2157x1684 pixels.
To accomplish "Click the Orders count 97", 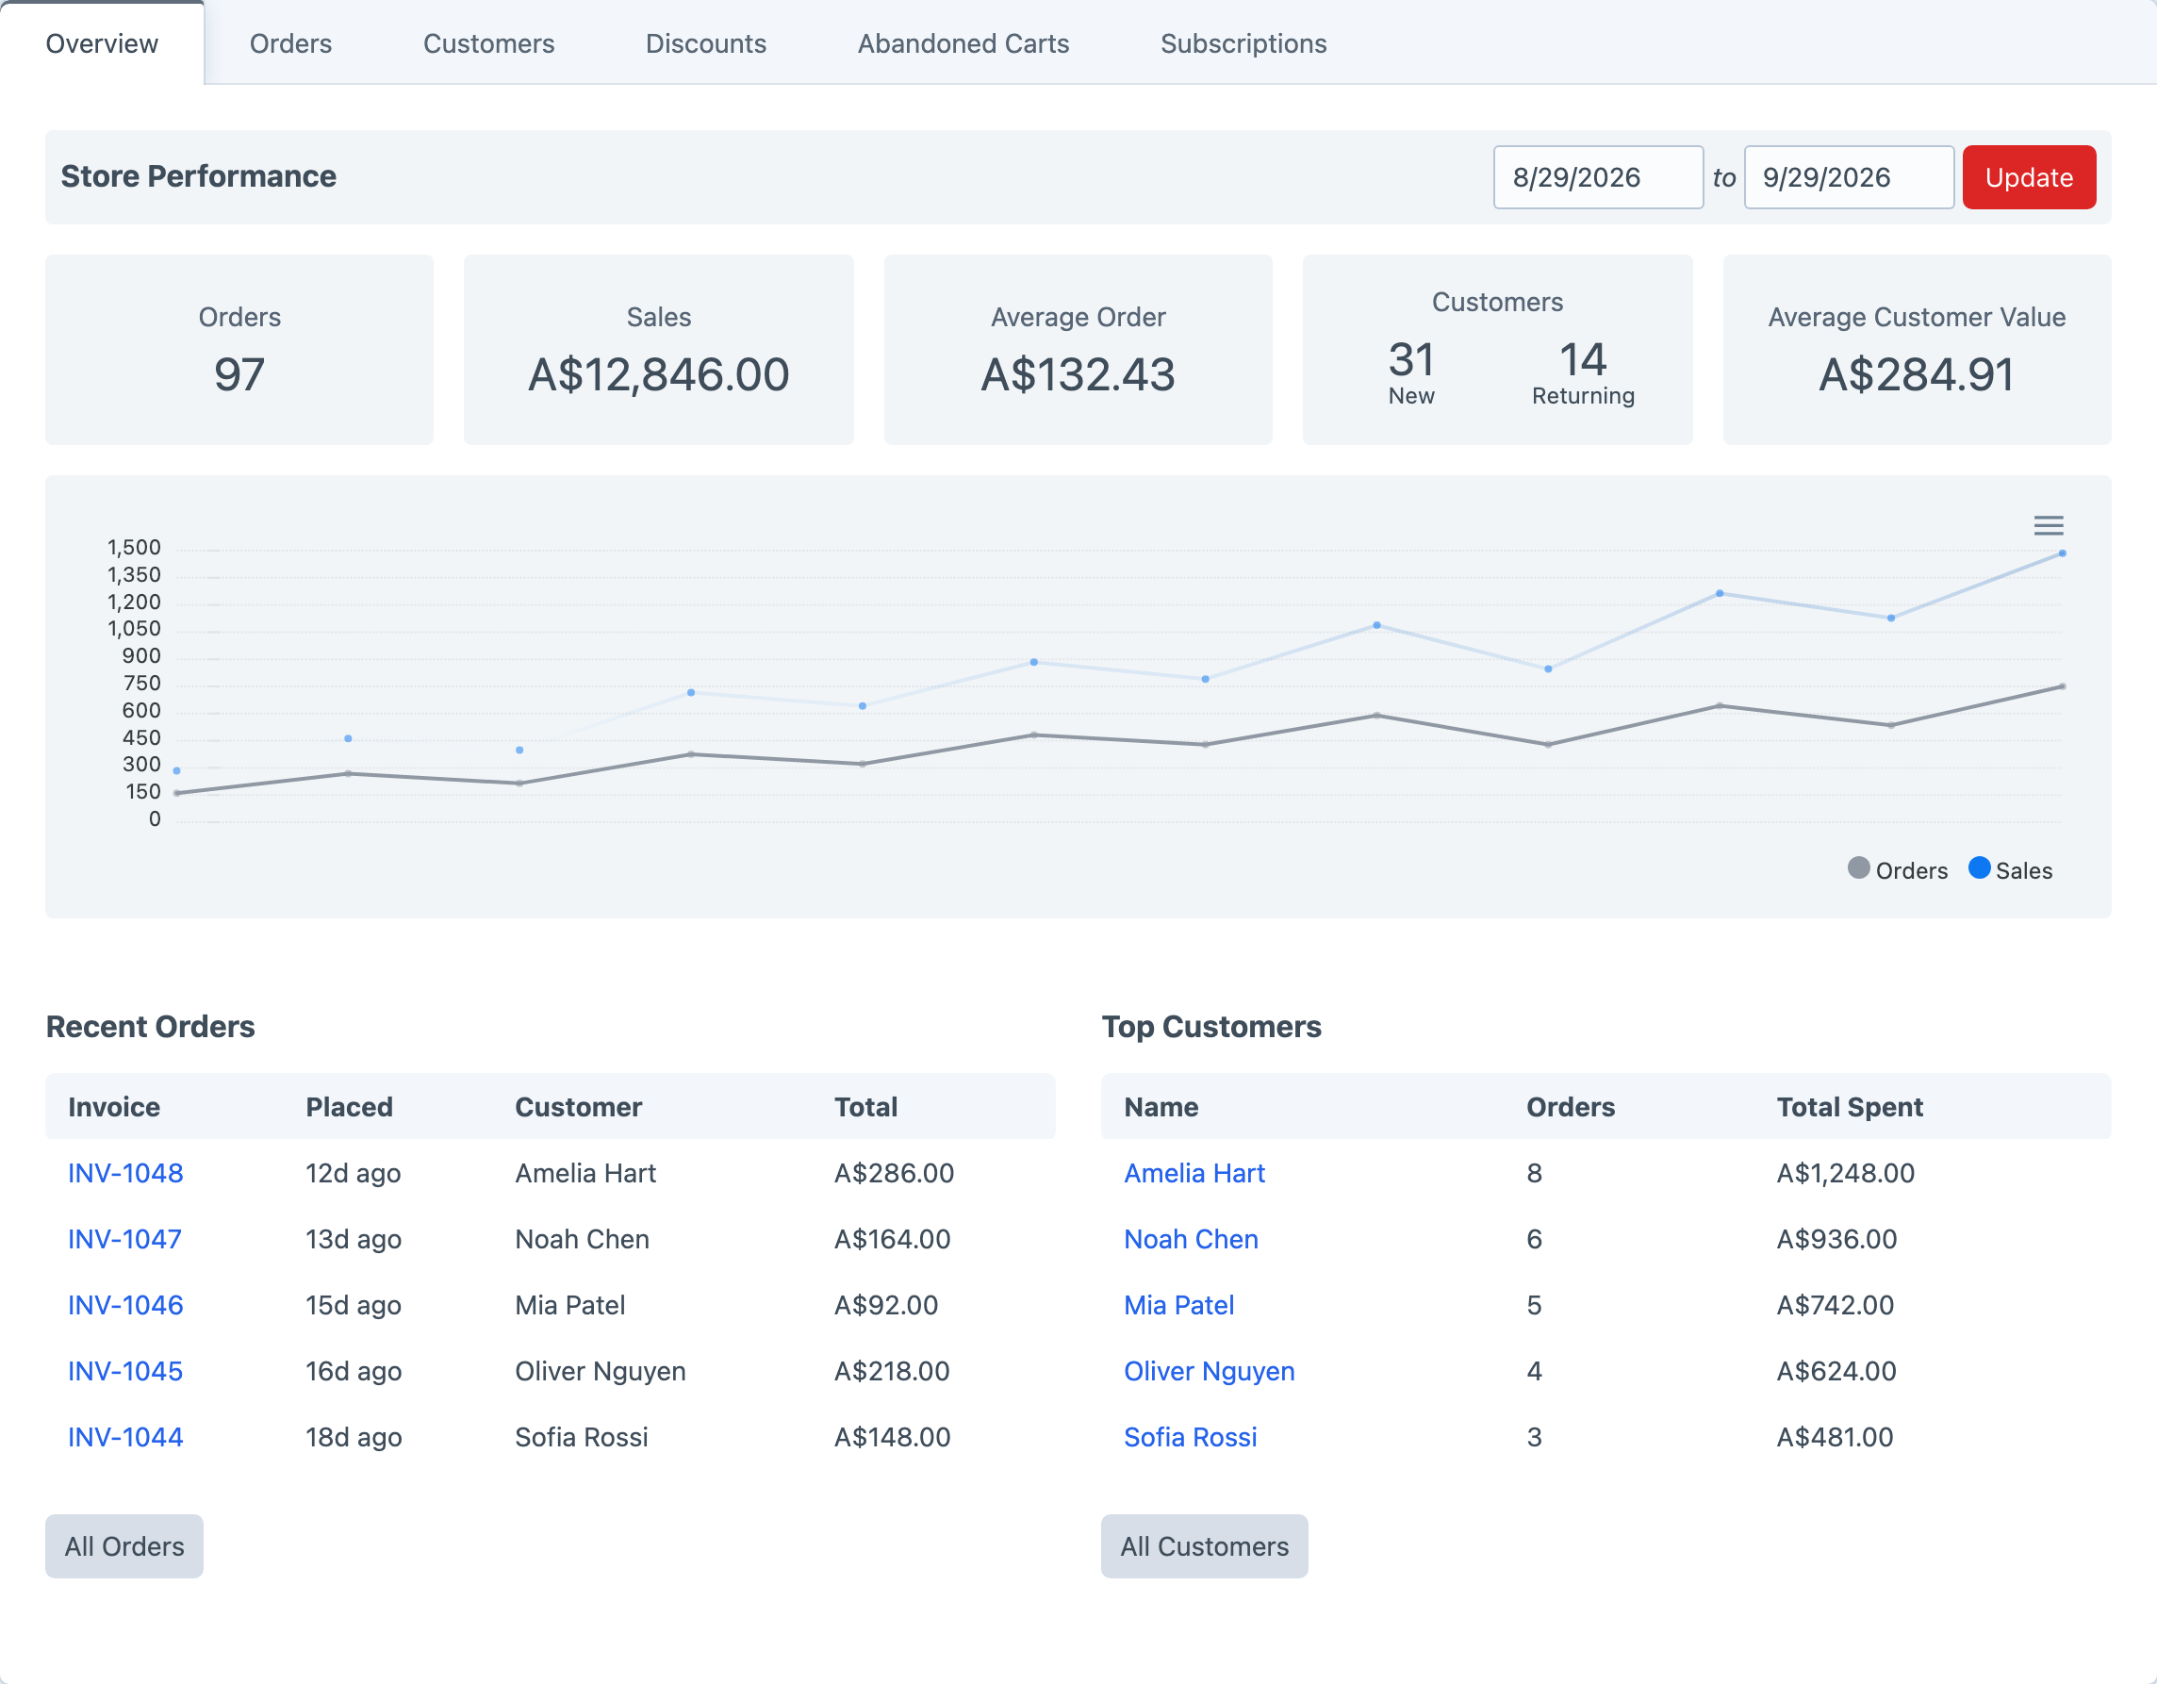I will [x=239, y=374].
